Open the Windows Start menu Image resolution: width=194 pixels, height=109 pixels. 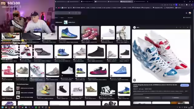point(2,107)
